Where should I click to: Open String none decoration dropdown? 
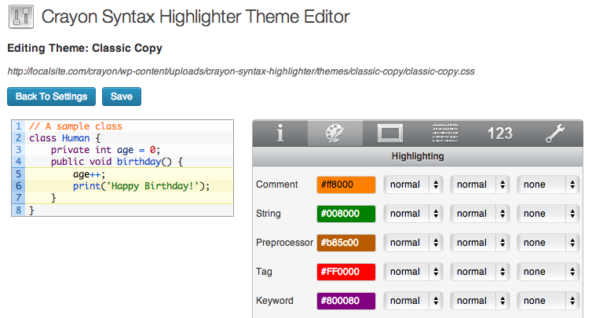pos(548,214)
